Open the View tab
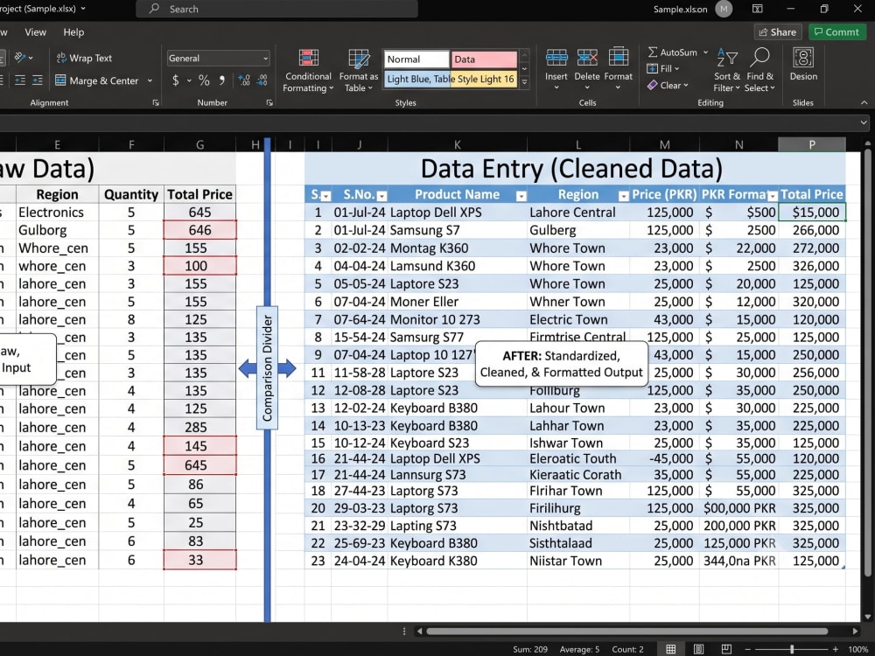The image size is (875, 656). 35,32
